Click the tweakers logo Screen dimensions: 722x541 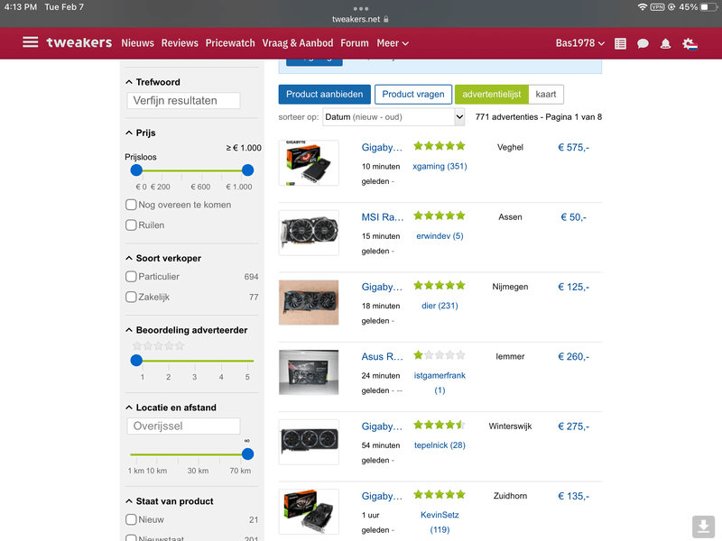pos(79,42)
